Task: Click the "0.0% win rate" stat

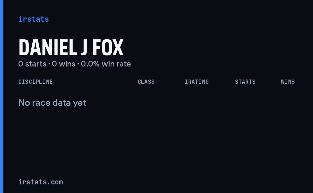Action: click(106, 64)
